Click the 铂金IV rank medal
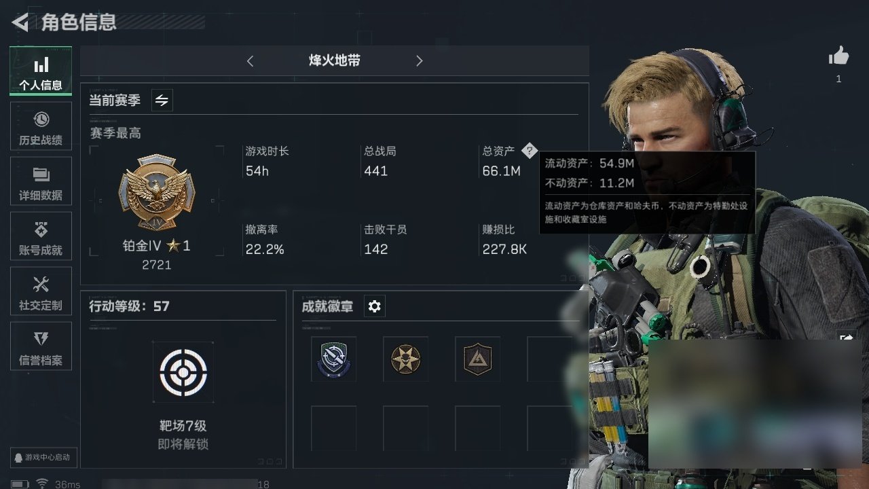Viewport: 869px width, 489px height. tap(156, 191)
